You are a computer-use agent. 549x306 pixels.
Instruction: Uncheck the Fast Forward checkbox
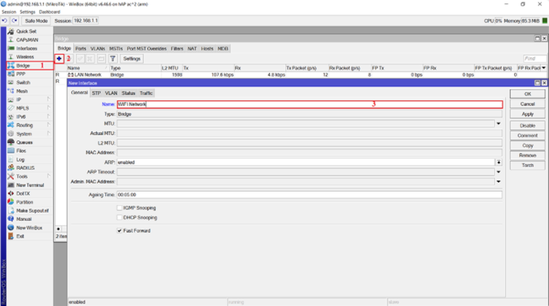120,231
